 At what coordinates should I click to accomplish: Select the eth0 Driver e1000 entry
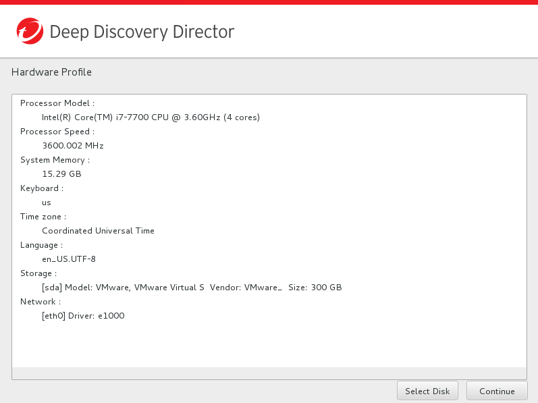coord(83,316)
